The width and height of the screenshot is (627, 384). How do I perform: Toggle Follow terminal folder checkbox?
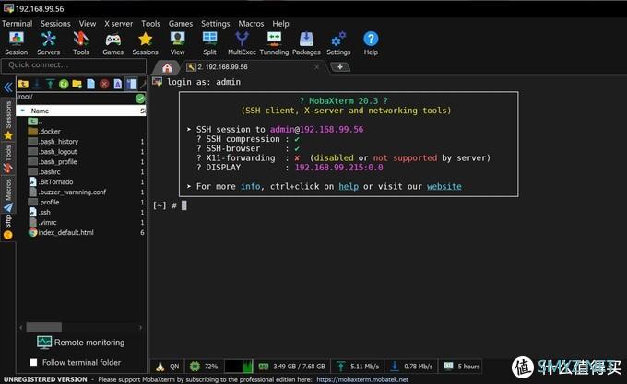point(33,363)
